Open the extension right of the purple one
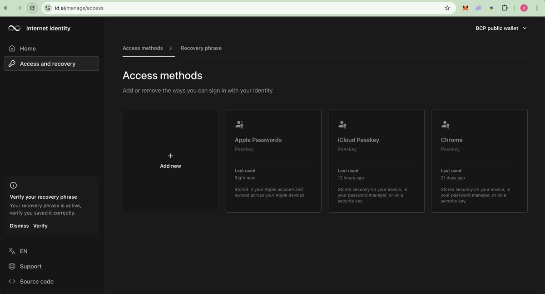545x294 pixels. pos(491,8)
